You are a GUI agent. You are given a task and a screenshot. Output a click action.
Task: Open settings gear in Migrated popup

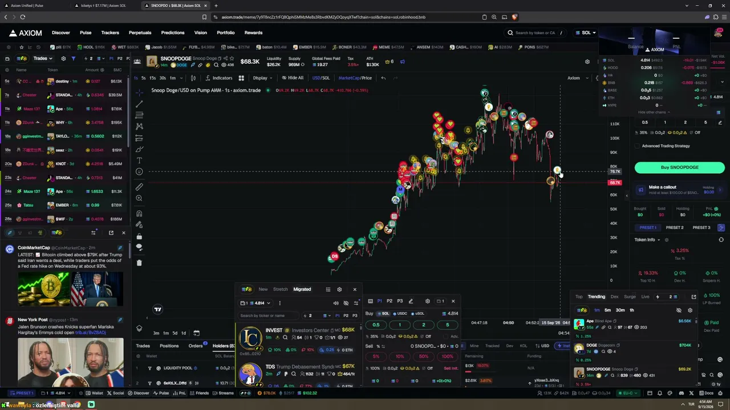339,289
